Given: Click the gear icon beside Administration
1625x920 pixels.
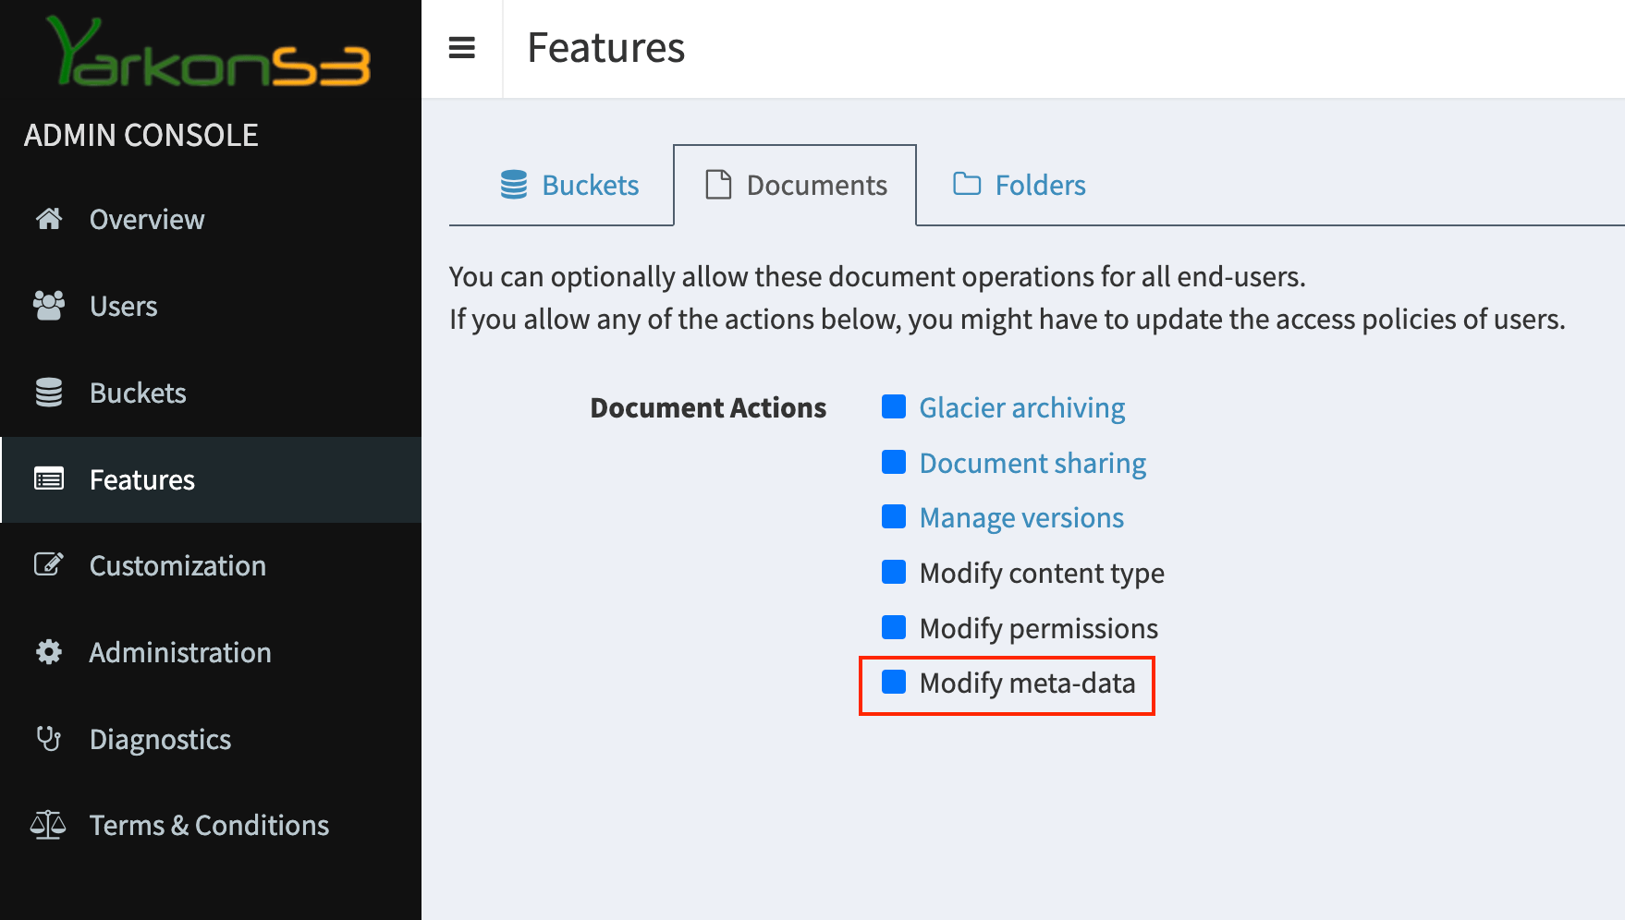Looking at the screenshot, I should pyautogui.click(x=49, y=652).
